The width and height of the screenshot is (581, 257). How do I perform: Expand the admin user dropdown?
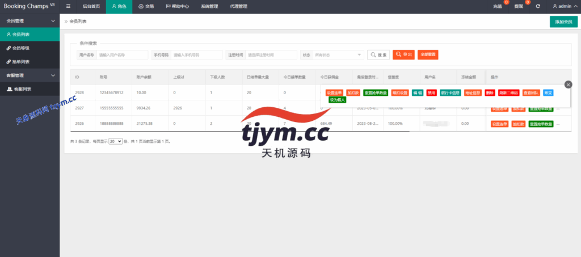point(565,6)
